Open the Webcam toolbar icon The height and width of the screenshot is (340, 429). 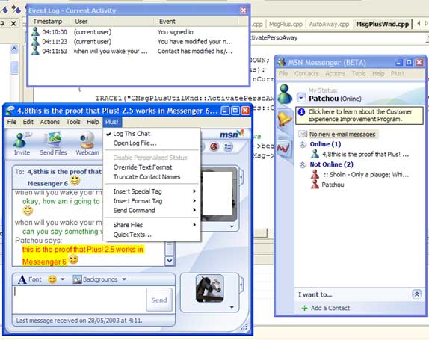(87, 140)
